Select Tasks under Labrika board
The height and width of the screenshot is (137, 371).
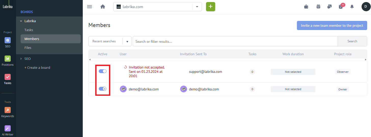(29, 30)
